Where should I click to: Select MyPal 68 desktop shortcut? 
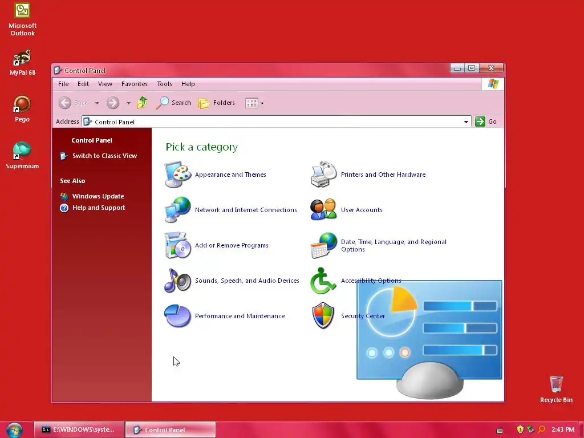[x=22, y=63]
